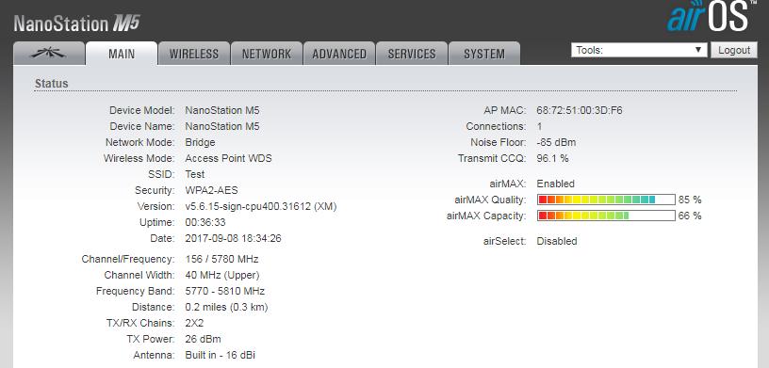Click the NanoStation M5 logo

point(77,24)
